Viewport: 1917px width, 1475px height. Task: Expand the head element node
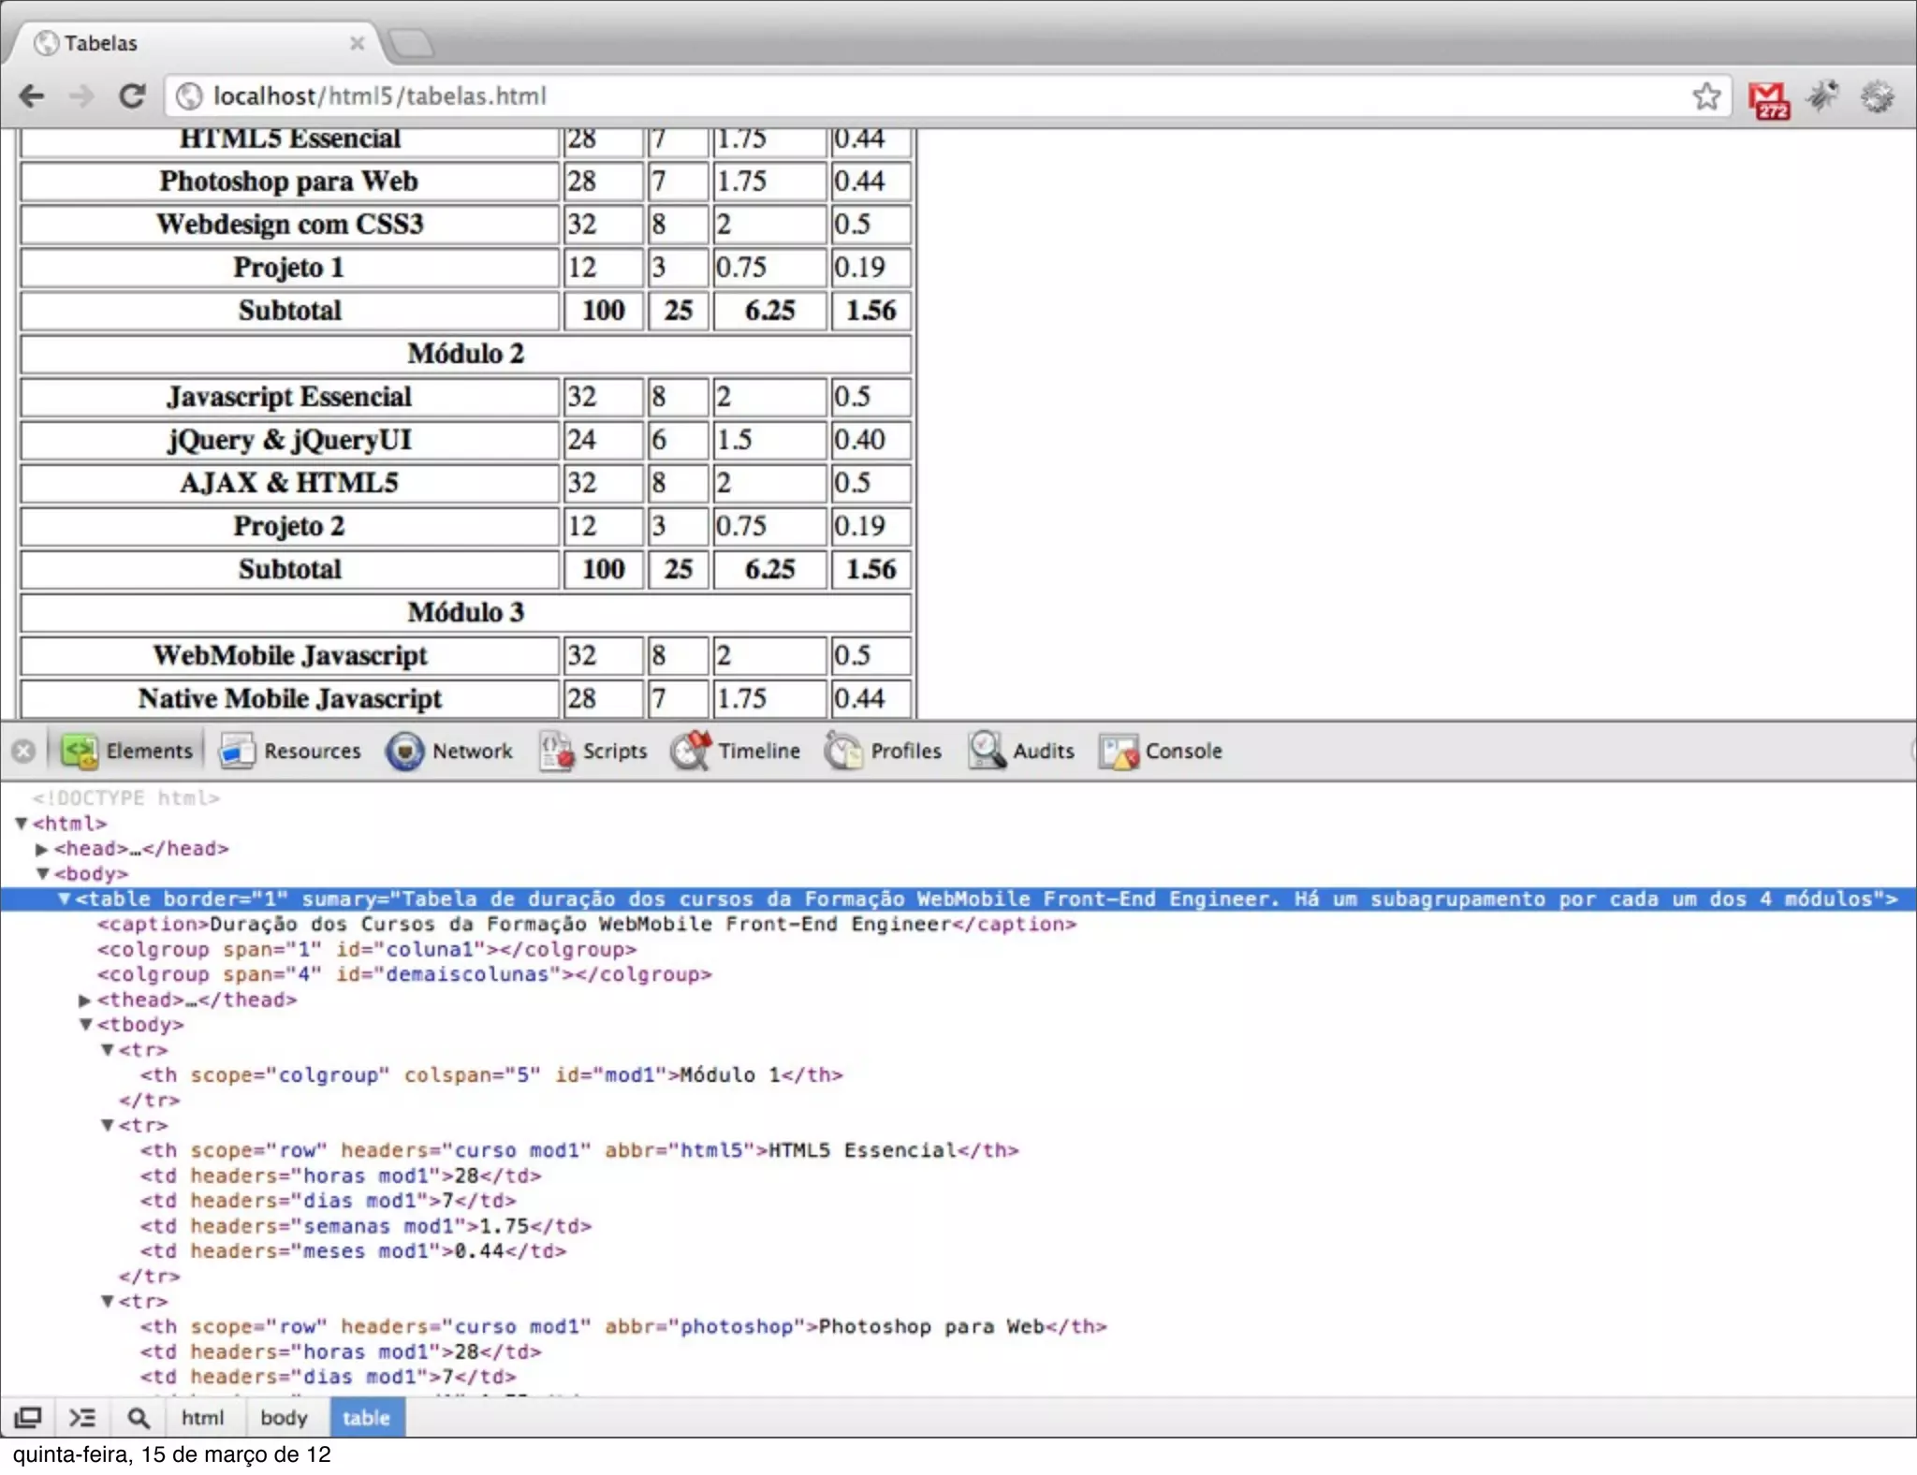41,849
